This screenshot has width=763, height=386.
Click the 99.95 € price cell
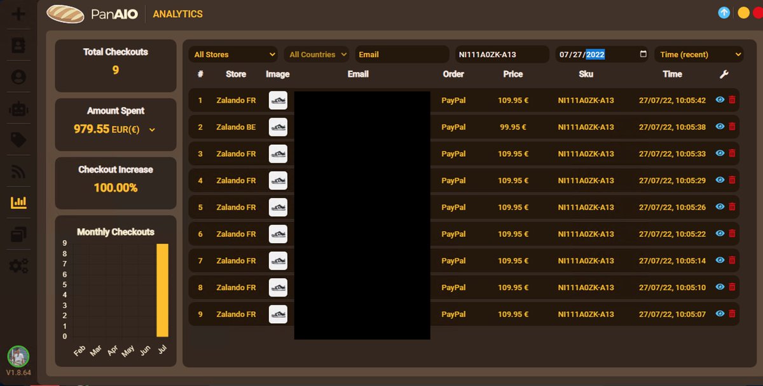(513, 127)
